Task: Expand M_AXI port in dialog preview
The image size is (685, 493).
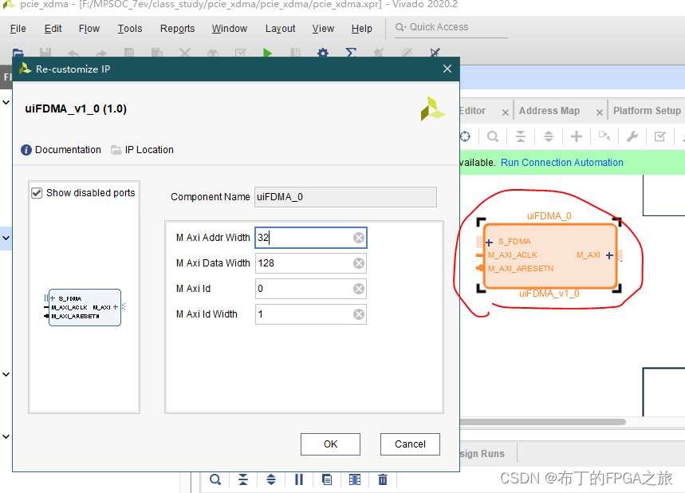Action: click(116, 307)
